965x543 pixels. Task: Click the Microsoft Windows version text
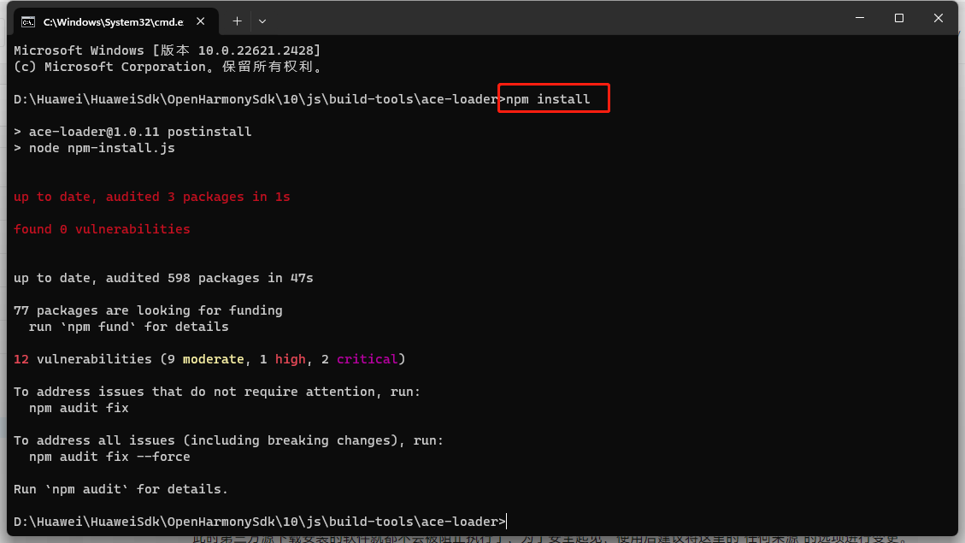pyautogui.click(x=167, y=50)
